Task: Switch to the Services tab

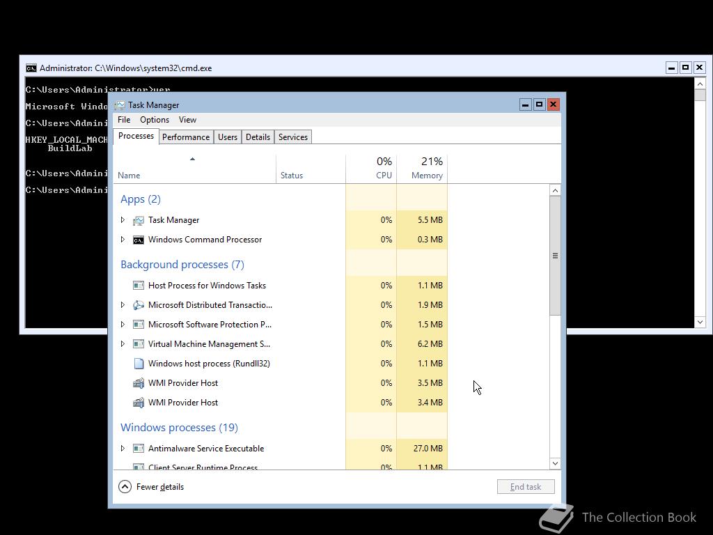Action: point(293,137)
